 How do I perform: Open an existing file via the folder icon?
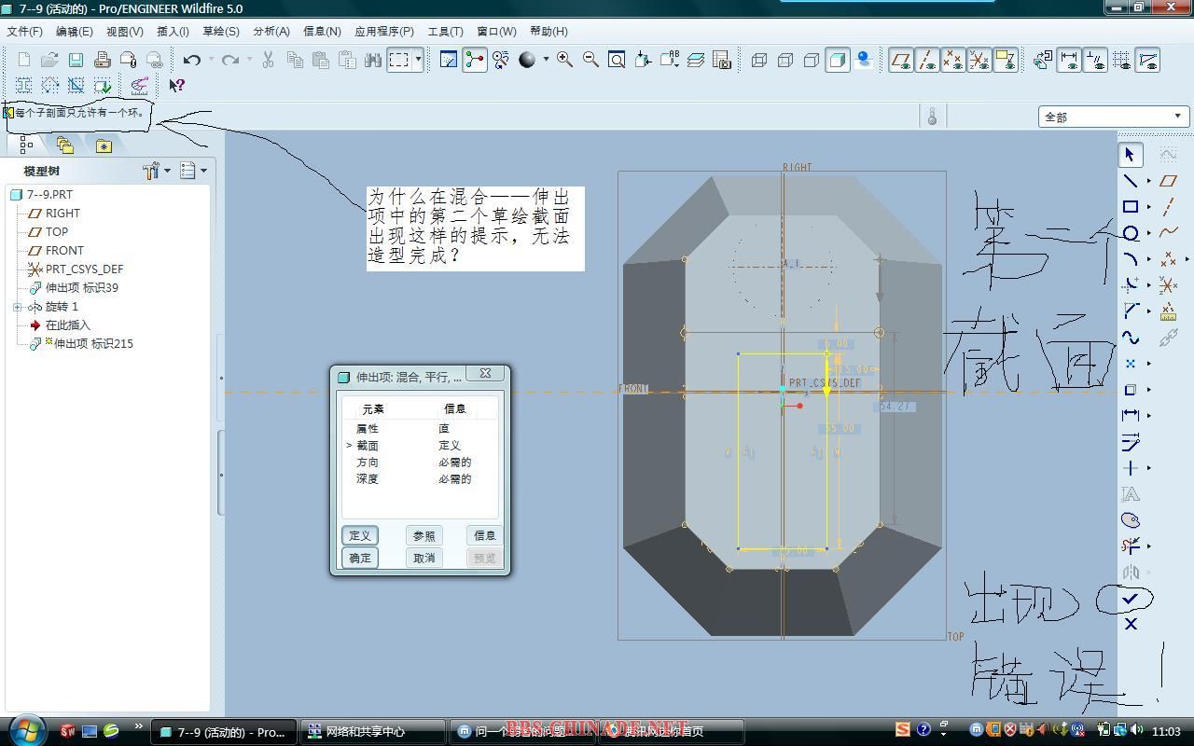[x=50, y=60]
